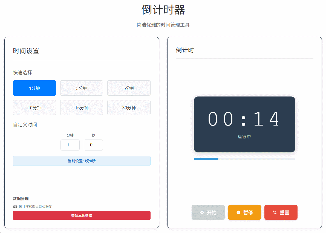
Task: Click the disabled 开始 button
Action: tap(208, 212)
